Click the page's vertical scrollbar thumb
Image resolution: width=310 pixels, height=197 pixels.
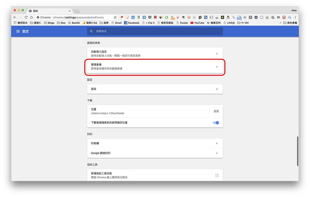(298, 151)
